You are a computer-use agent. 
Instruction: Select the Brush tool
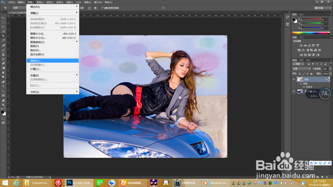[x=3, y=50]
